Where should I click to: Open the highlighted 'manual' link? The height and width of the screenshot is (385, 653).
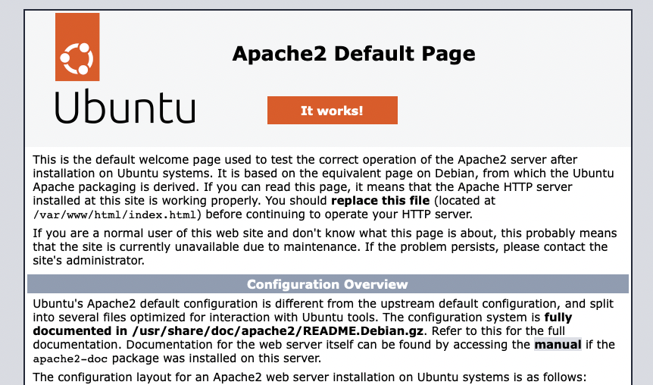pos(558,345)
